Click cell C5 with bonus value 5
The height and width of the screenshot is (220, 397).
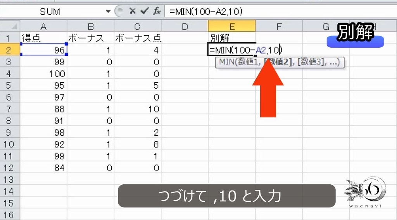point(138,85)
